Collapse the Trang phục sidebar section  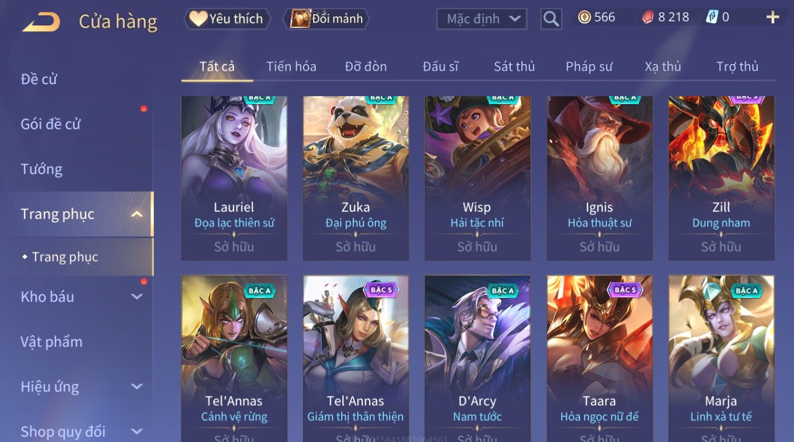click(x=136, y=214)
